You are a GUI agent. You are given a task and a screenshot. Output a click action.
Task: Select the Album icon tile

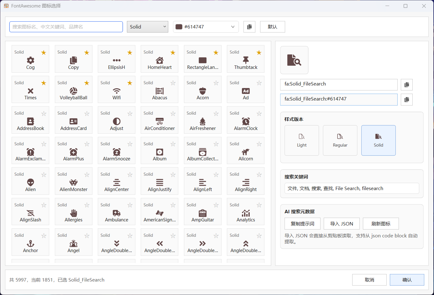point(159,151)
